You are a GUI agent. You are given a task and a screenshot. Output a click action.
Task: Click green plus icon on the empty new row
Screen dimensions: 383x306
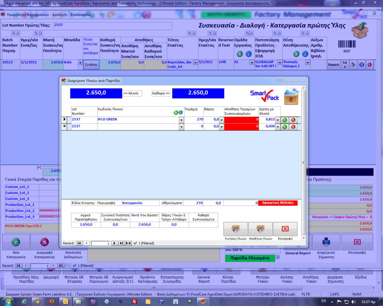285,127
